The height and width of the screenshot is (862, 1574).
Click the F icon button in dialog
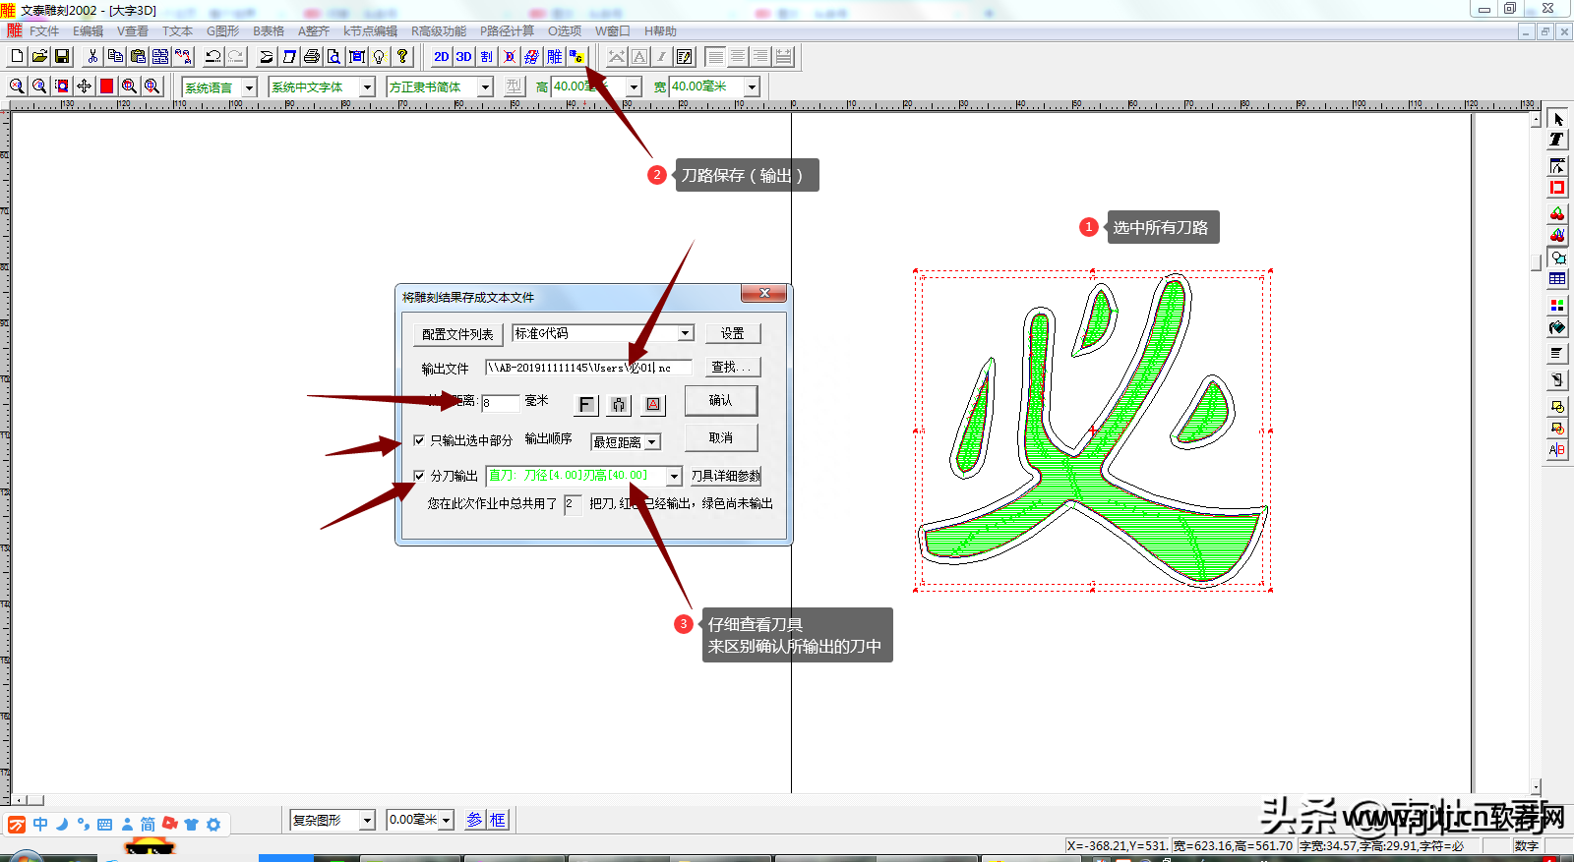(x=585, y=404)
